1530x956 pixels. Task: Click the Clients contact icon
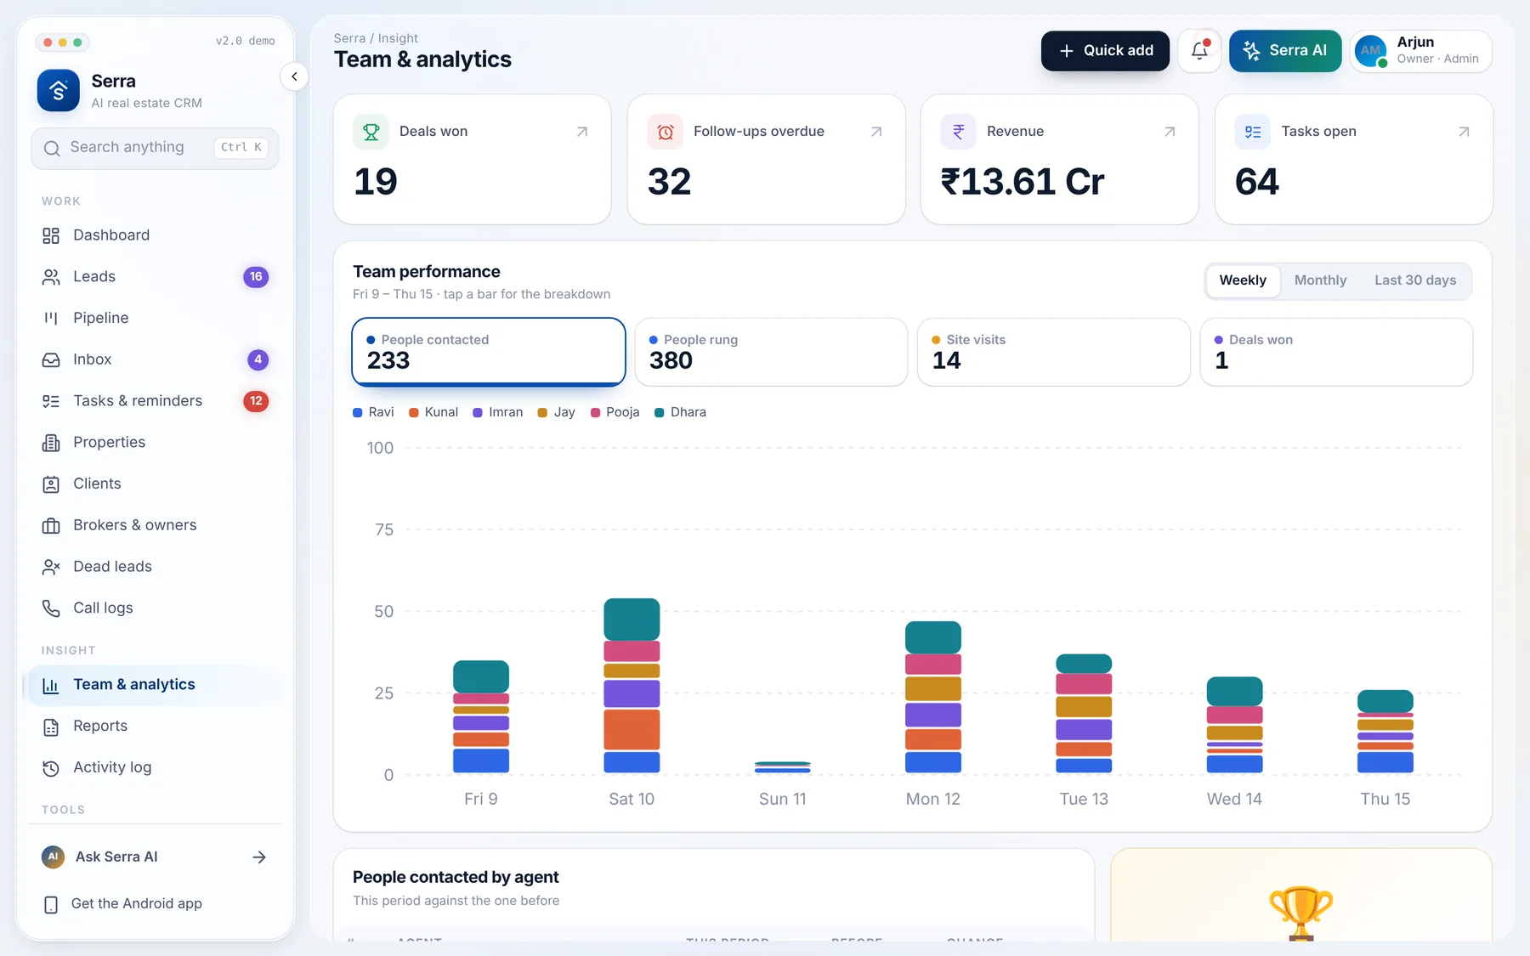point(51,484)
